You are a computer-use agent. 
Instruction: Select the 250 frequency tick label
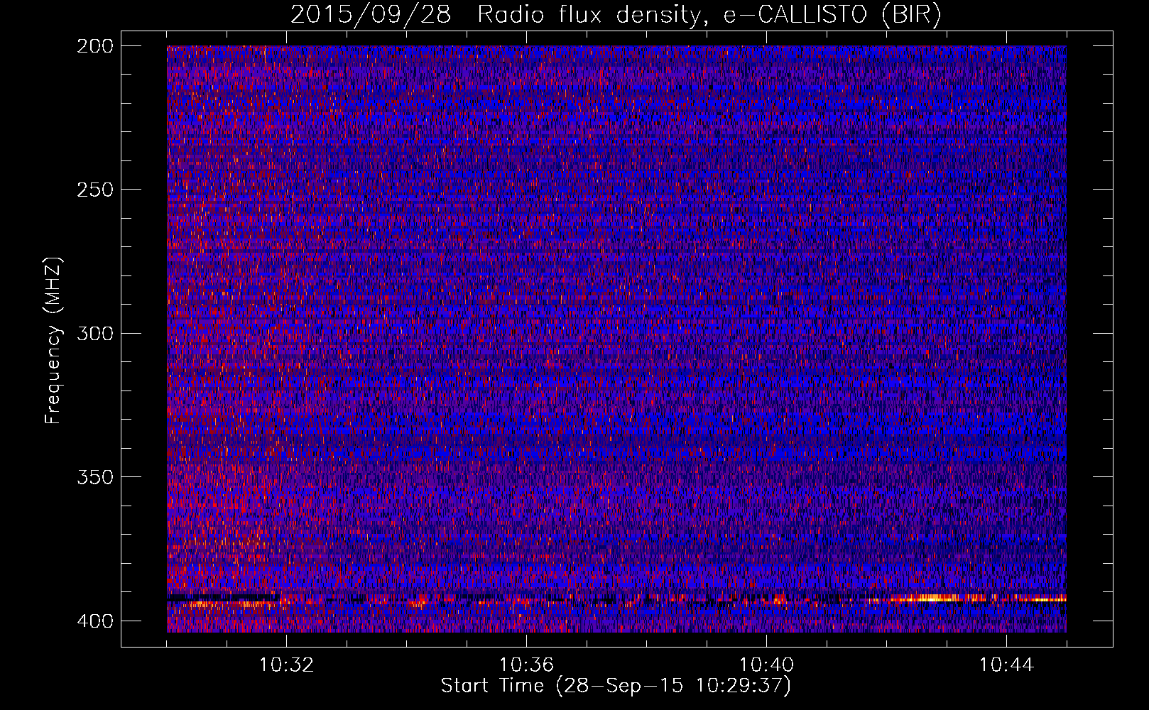pyautogui.click(x=95, y=190)
